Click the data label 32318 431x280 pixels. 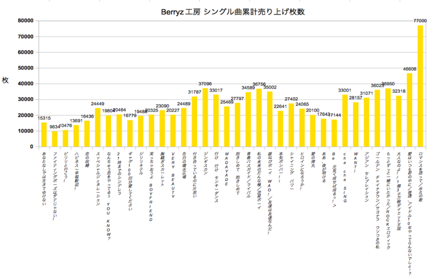pos(399,91)
